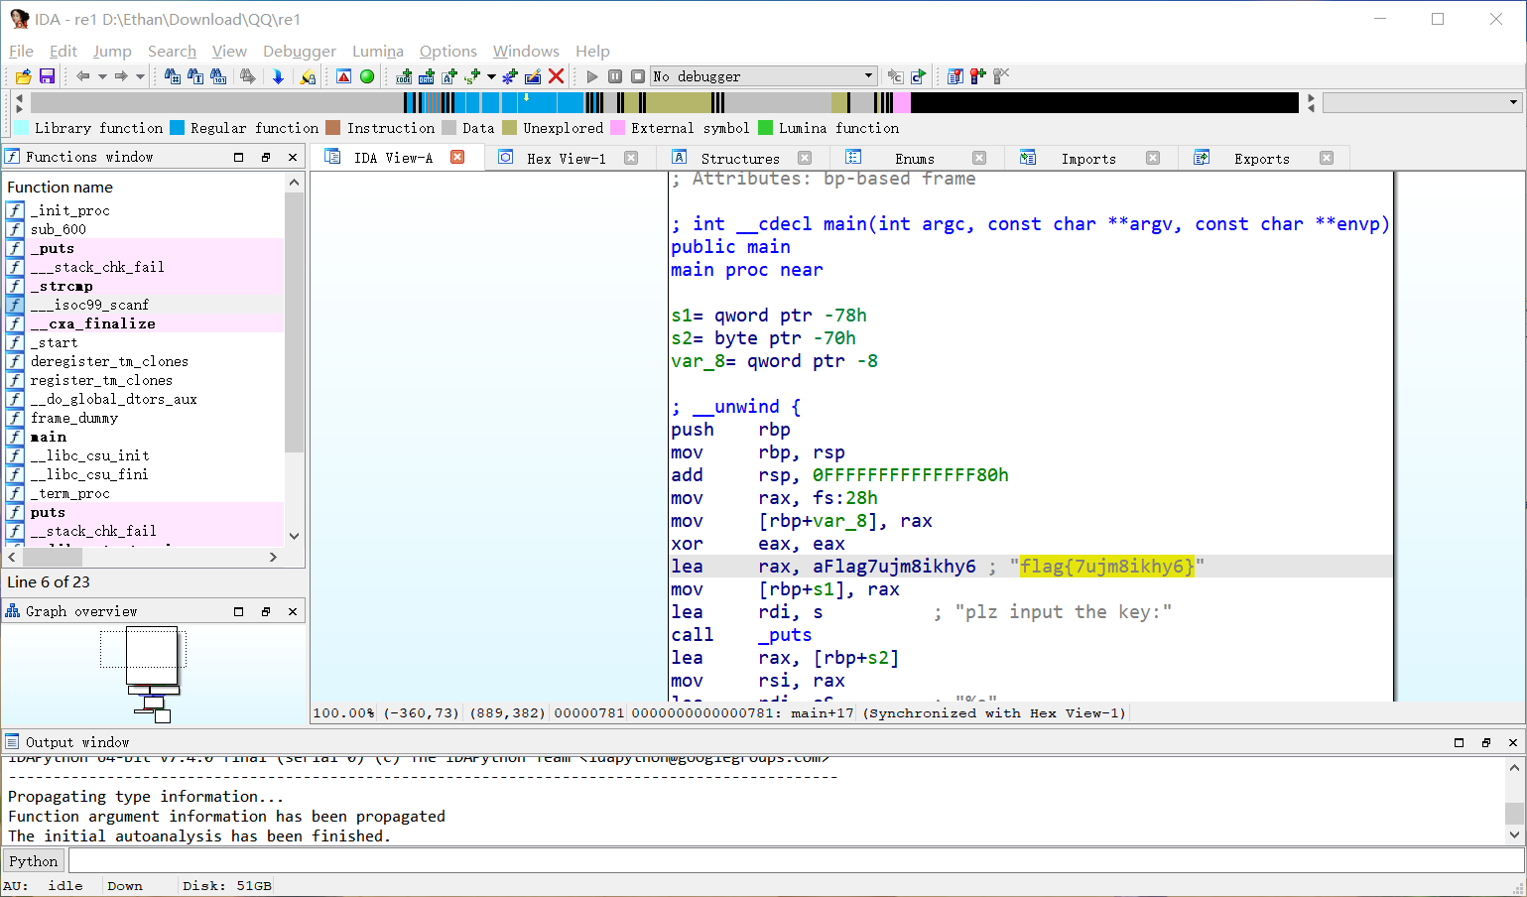The width and height of the screenshot is (1527, 897).
Task: Open the empty dropdown right of navigation band
Action: click(x=1422, y=102)
